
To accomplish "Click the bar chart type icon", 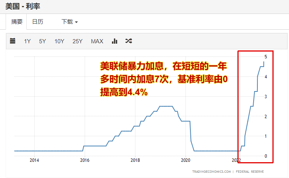I will tap(115, 41).
